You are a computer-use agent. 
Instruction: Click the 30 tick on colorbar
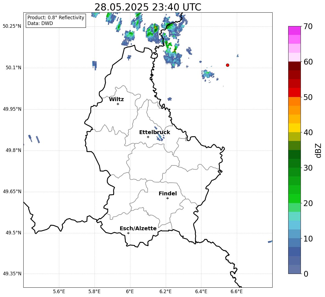tap(308, 168)
